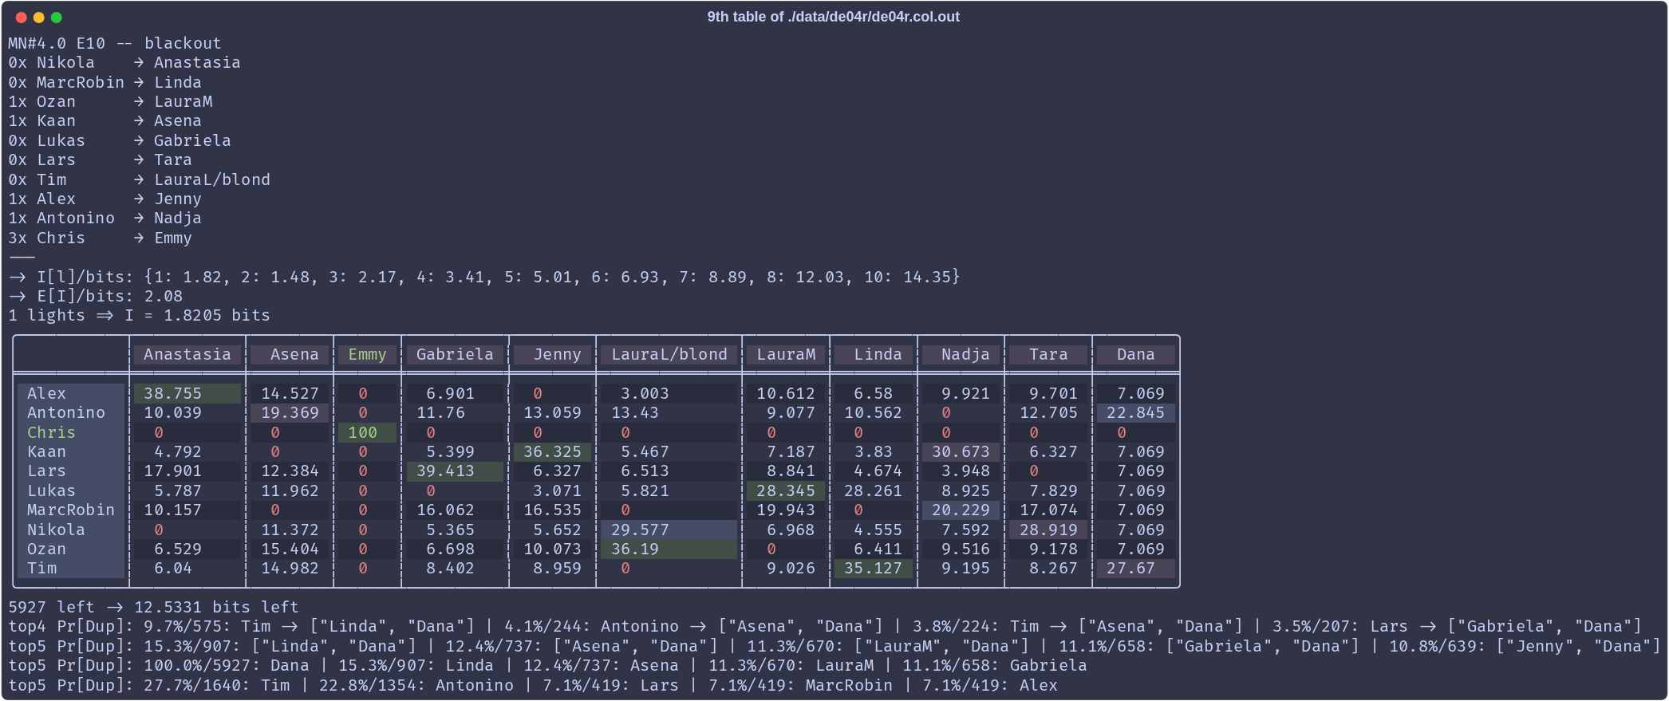Click the 'top5 Pr[Dup]' line starting 27.7%/1640: Tim

pyautogui.click(x=533, y=685)
